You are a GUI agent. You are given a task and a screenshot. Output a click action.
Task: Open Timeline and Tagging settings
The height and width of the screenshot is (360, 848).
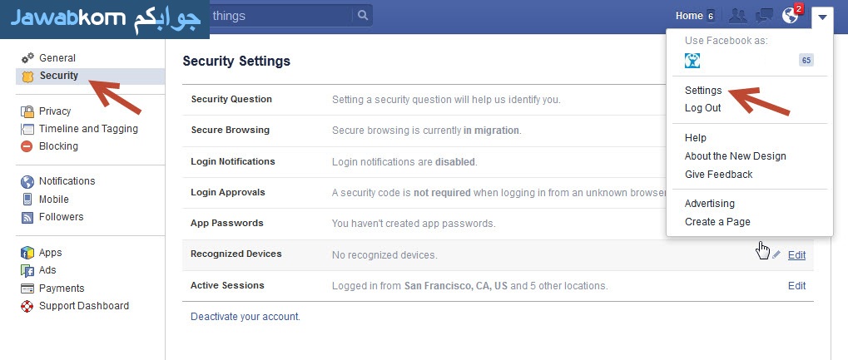[x=79, y=129]
